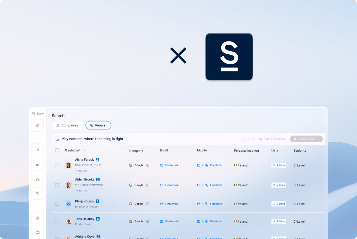Select the checkbox for Philip Kouros
357x239 pixels.
point(57,204)
